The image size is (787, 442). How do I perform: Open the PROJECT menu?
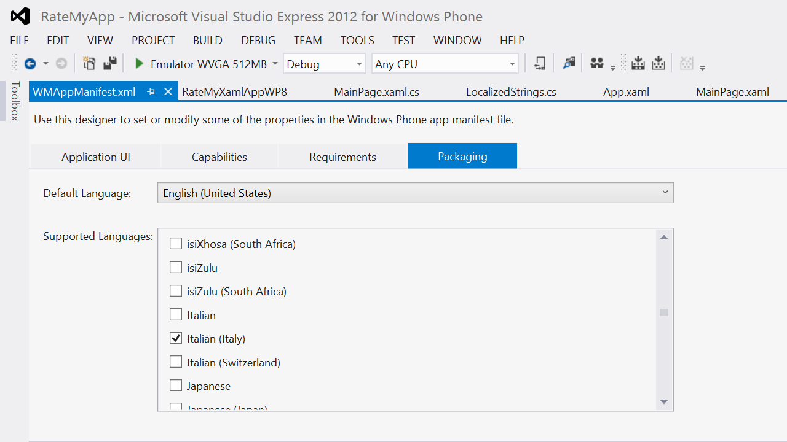coord(153,41)
